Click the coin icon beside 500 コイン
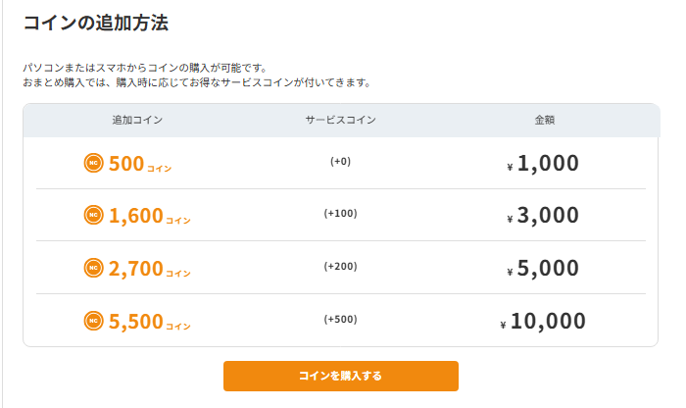Viewport: 686px width, 408px height. 94,163
